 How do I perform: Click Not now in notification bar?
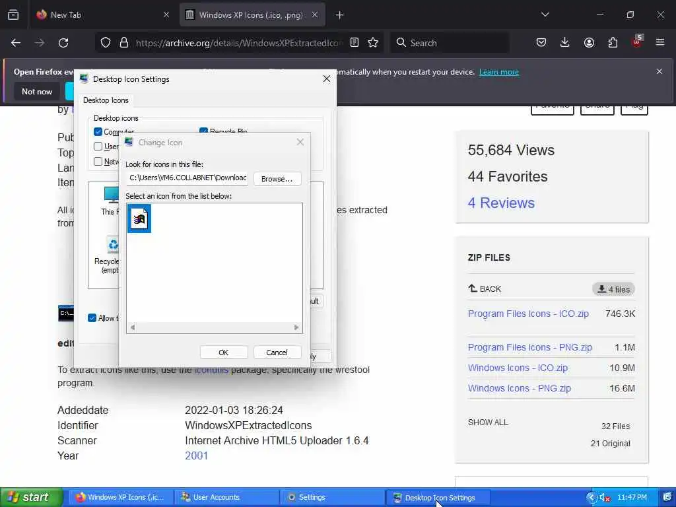coord(37,91)
